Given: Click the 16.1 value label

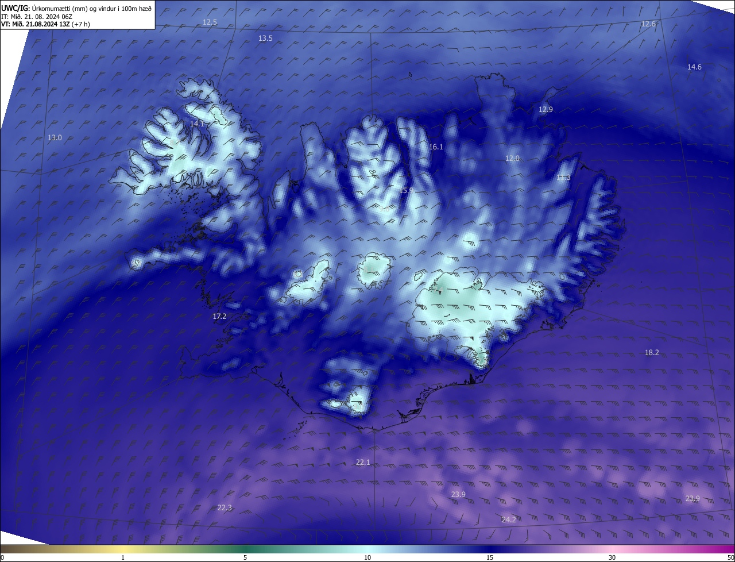Looking at the screenshot, I should (x=436, y=147).
